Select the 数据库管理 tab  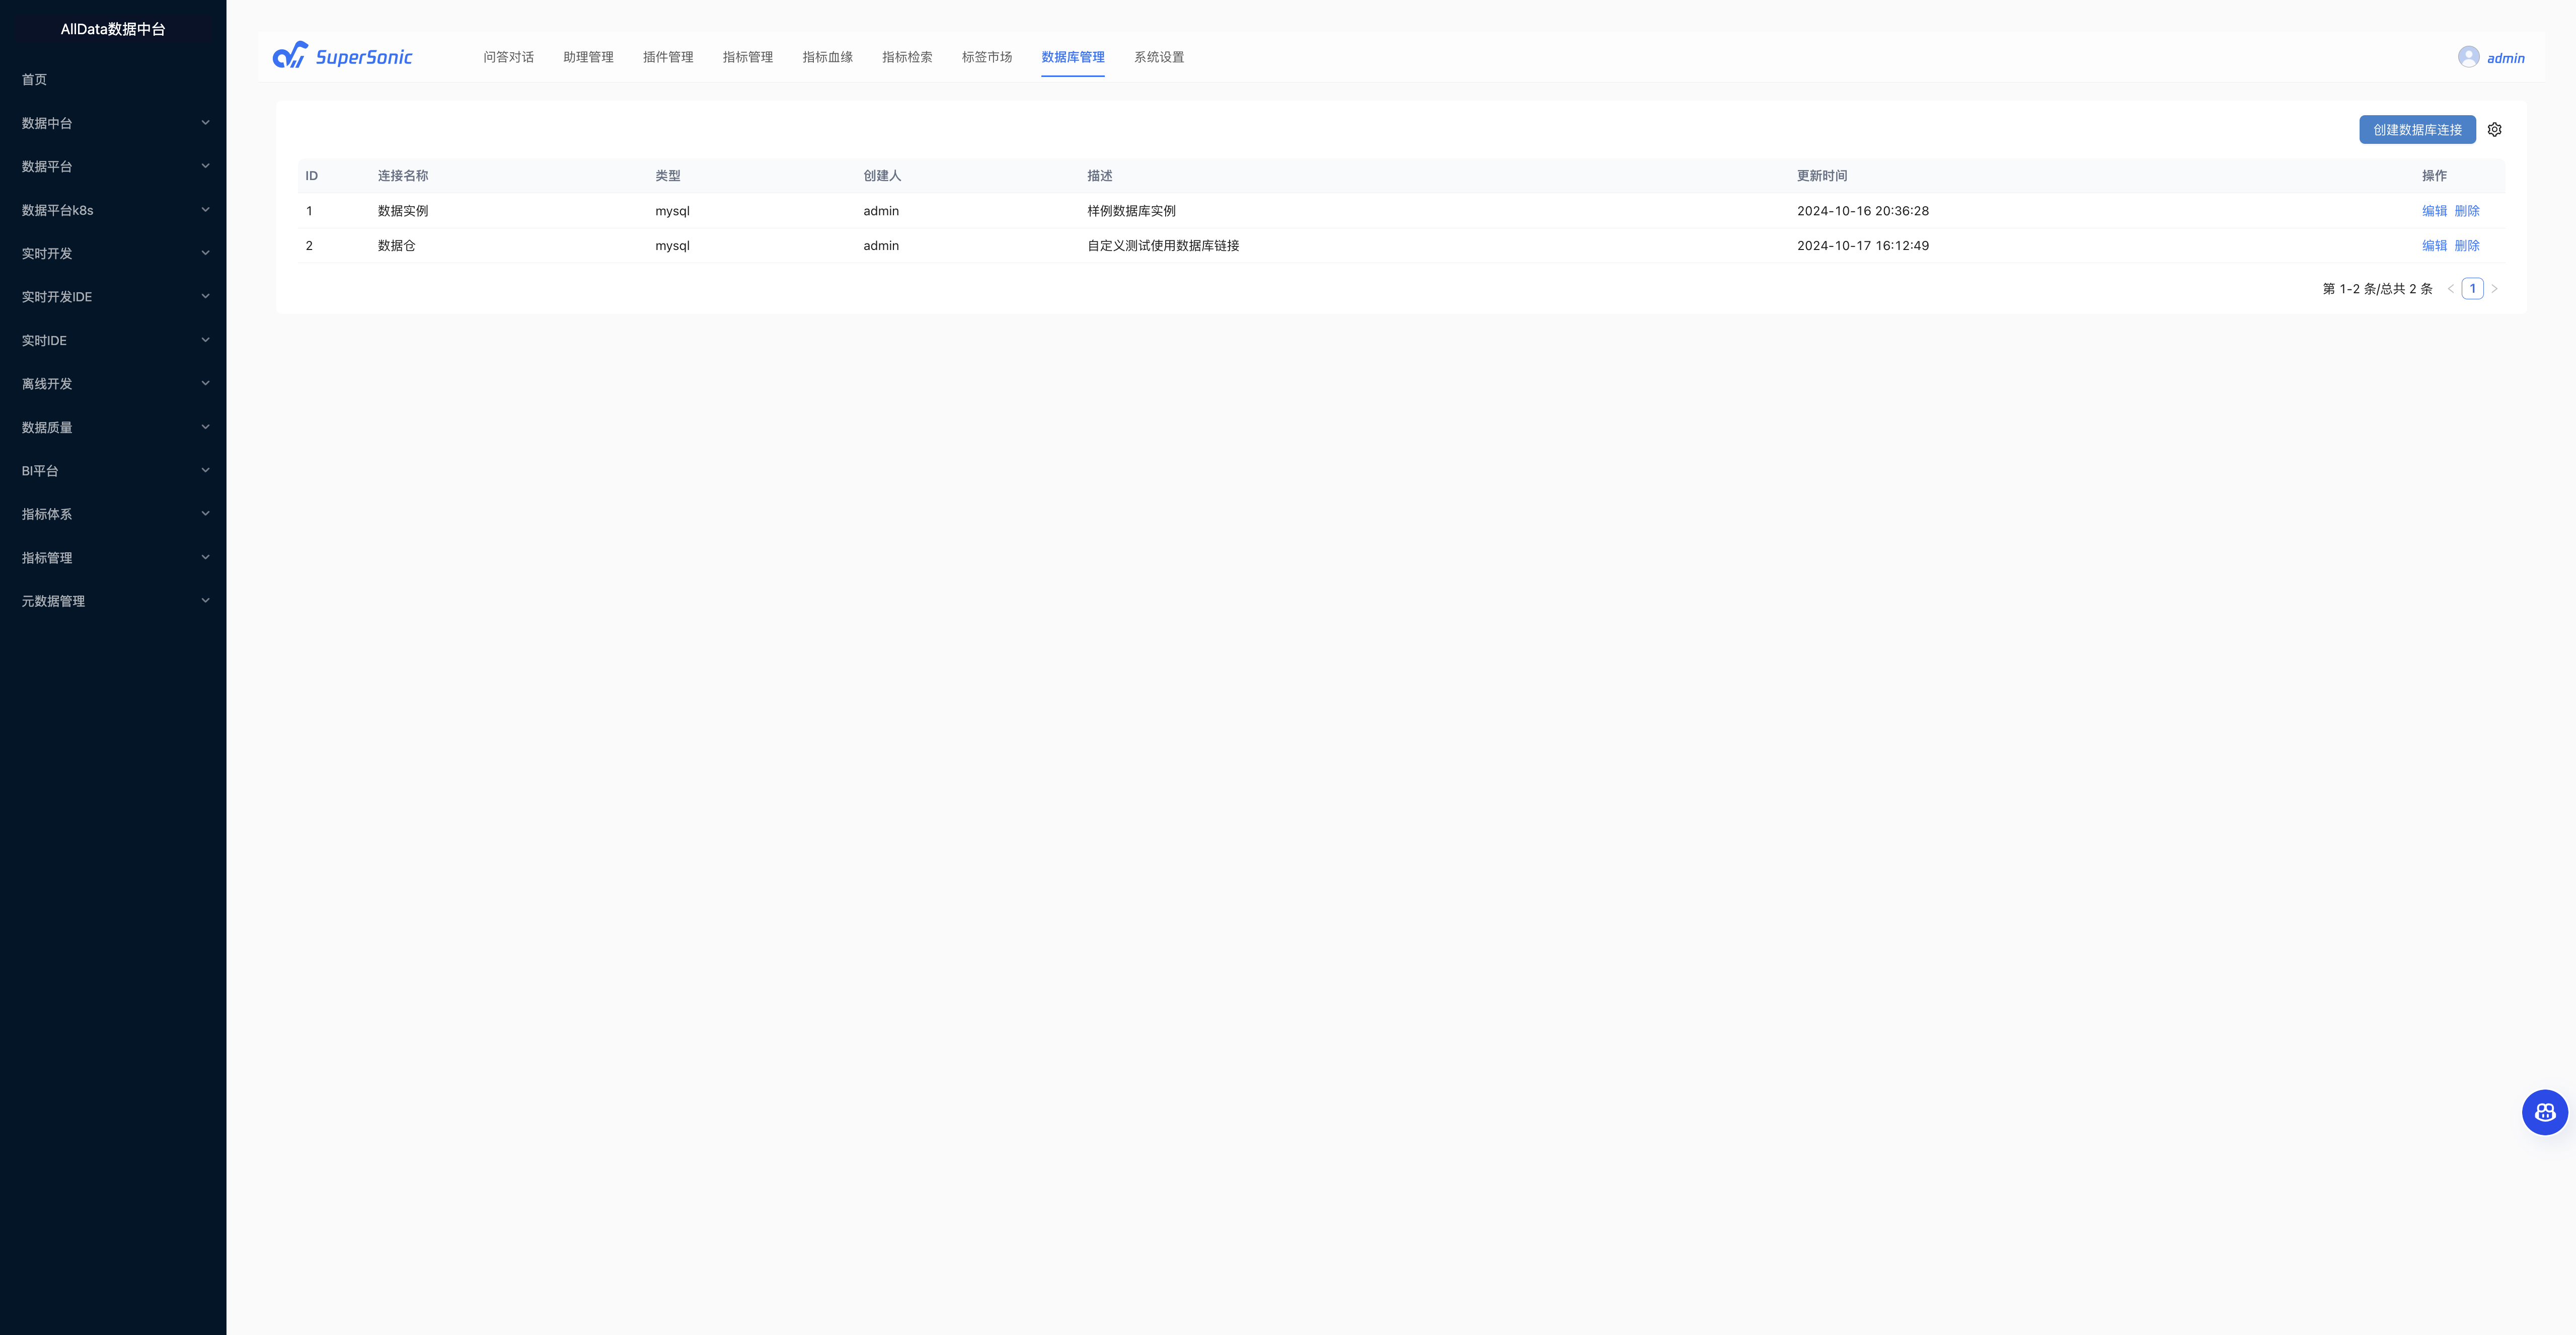(1073, 57)
